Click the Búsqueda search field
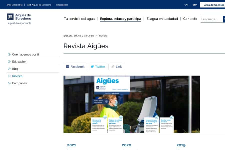The height and width of the screenshot is (150, 225). tap(211, 19)
